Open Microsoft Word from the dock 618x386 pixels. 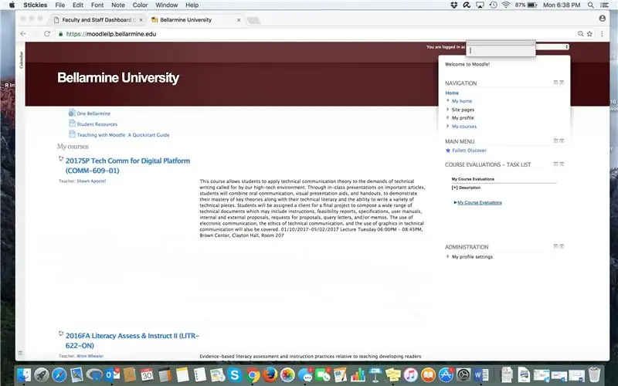pyautogui.click(x=481, y=374)
